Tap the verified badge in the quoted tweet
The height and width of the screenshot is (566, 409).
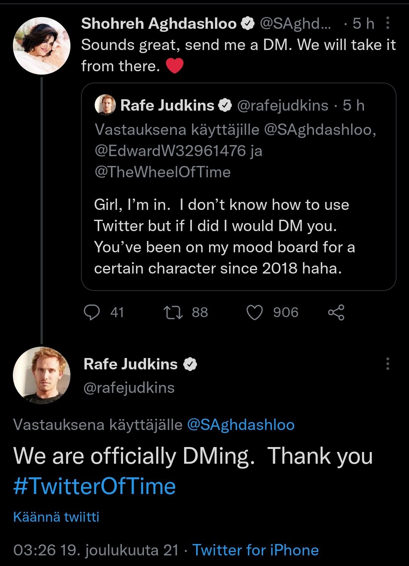coord(225,105)
